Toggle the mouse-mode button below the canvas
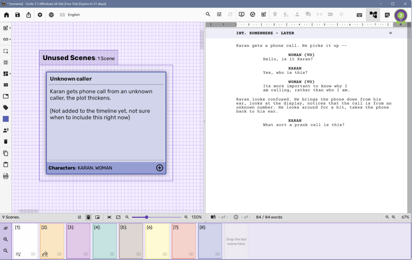The height and width of the screenshot is (260, 412). [x=89, y=217]
